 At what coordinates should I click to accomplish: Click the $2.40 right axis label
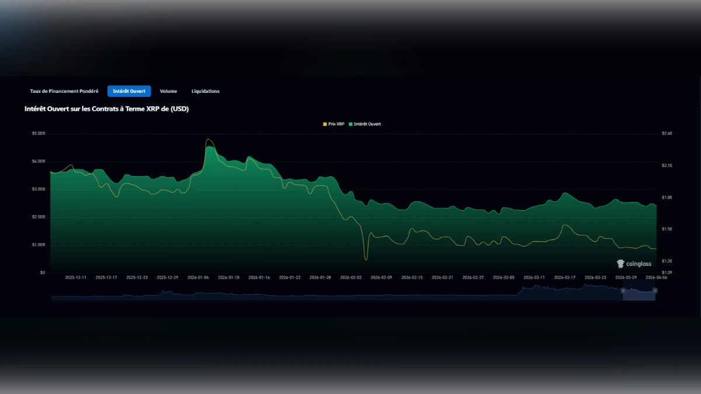click(667, 133)
